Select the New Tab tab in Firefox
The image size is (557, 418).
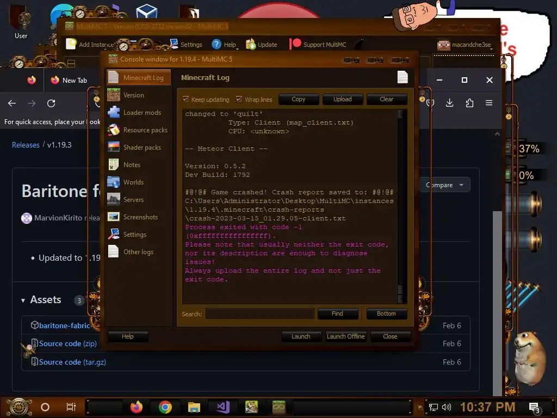(x=69, y=81)
